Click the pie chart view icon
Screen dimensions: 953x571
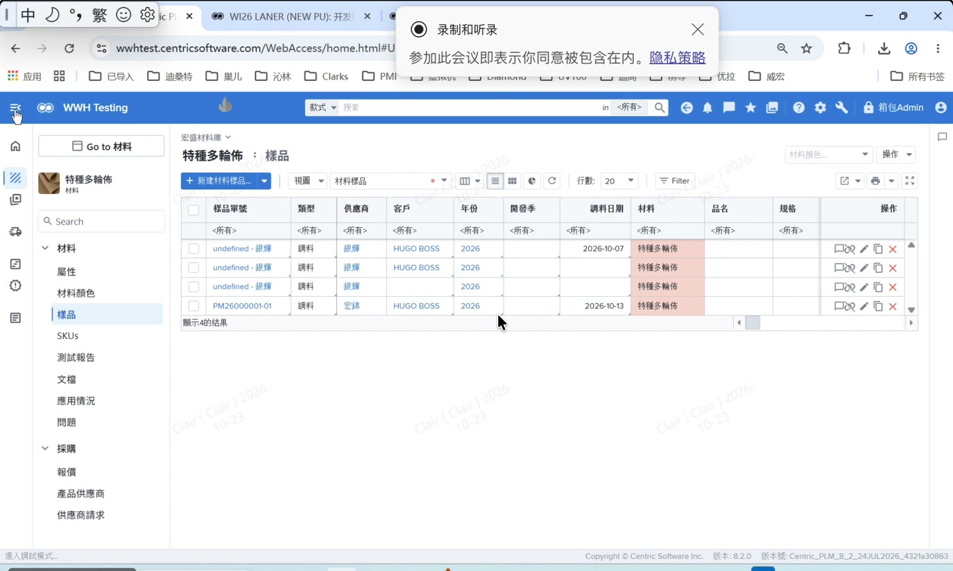[532, 181]
